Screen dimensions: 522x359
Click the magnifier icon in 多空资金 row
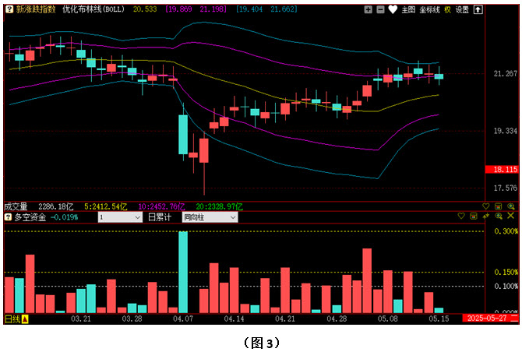click(x=499, y=216)
